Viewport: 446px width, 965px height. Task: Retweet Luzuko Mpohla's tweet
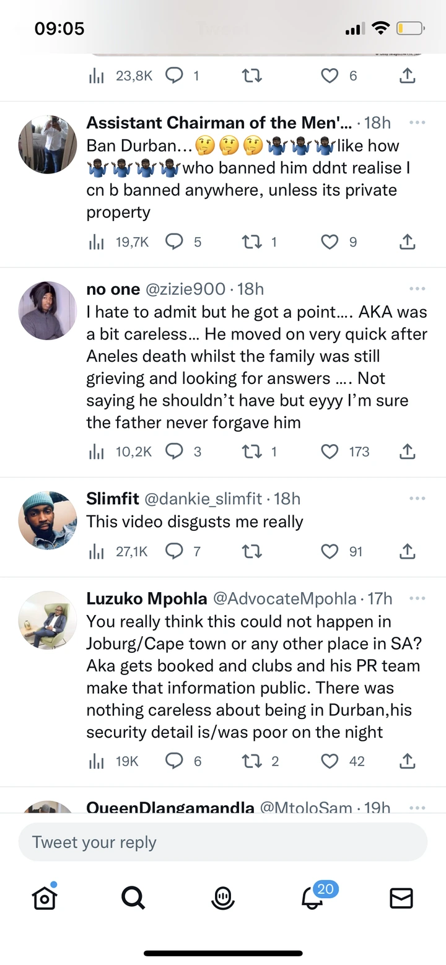251,761
